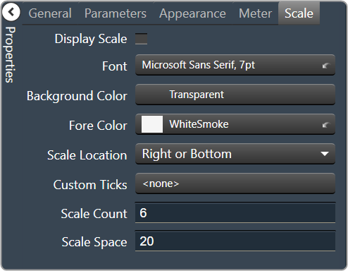Screen dimensions: 348x271
Task: Reset the Font property using revert arrow
Action: pyautogui.click(x=325, y=66)
